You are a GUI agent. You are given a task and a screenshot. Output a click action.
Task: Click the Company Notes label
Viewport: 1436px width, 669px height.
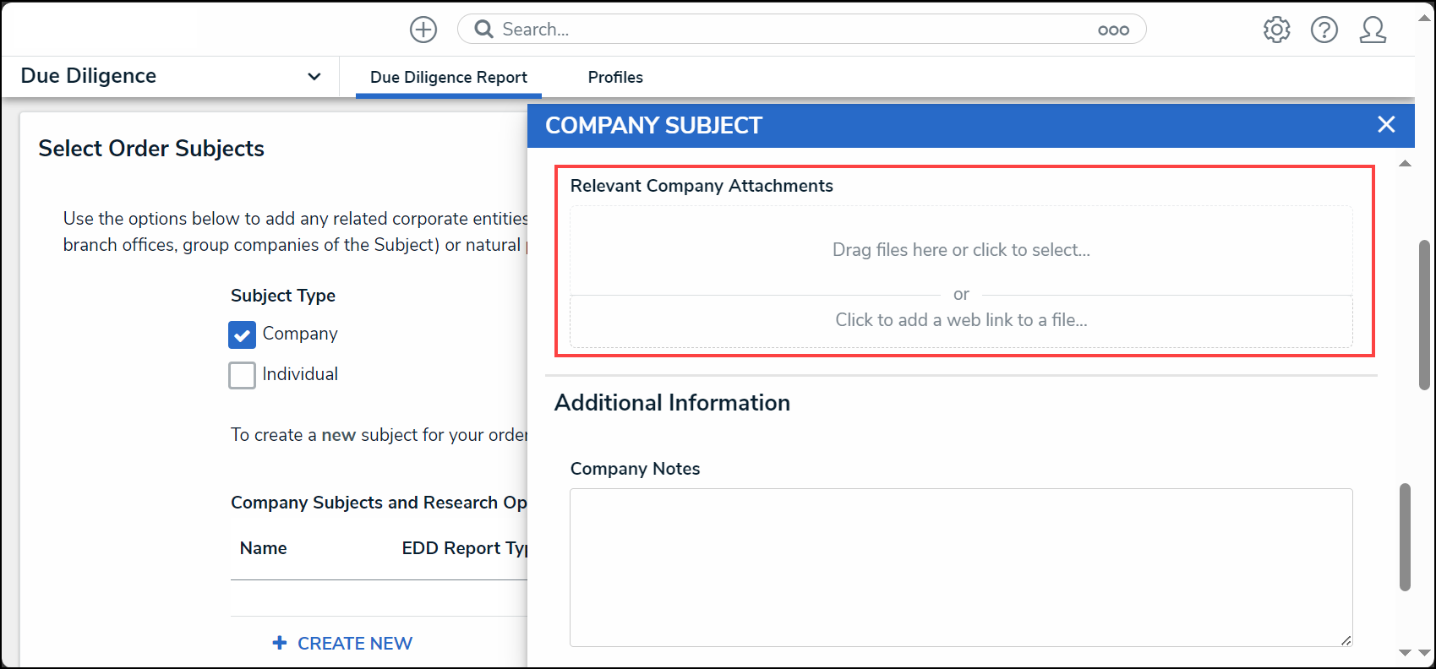635,469
